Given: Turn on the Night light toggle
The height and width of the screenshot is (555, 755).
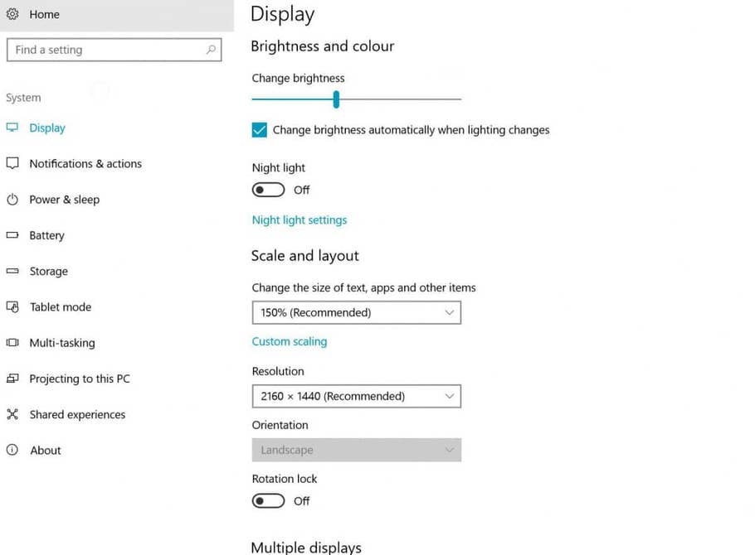Looking at the screenshot, I should point(269,190).
